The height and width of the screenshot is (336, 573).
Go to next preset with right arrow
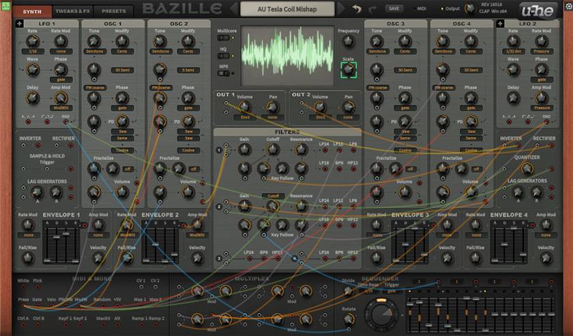(x=342, y=9)
